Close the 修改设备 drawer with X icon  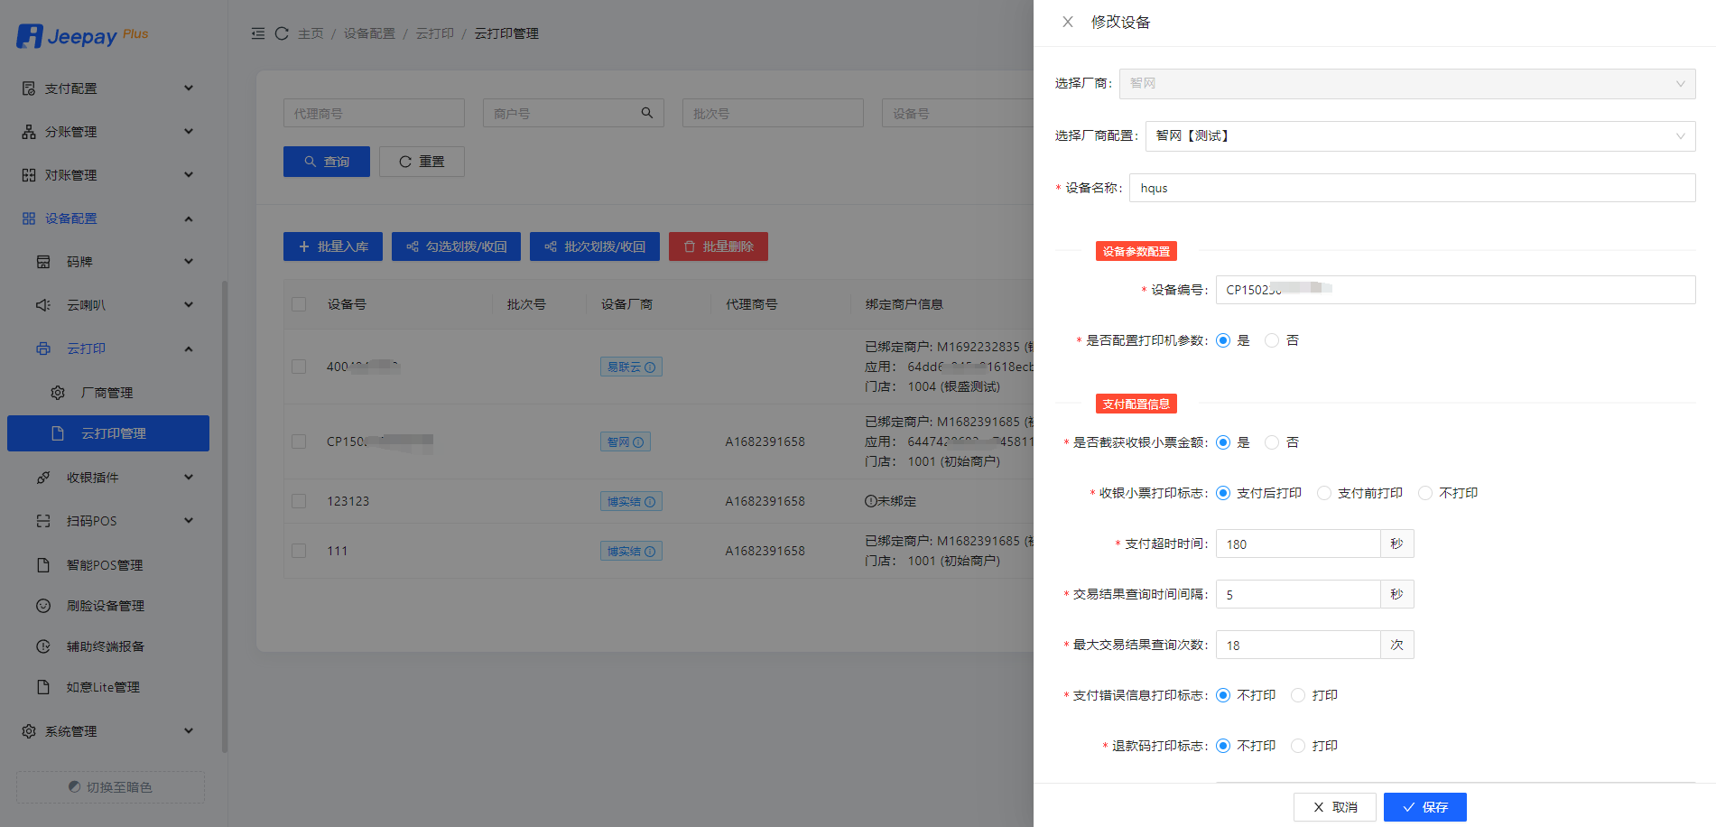point(1067,22)
